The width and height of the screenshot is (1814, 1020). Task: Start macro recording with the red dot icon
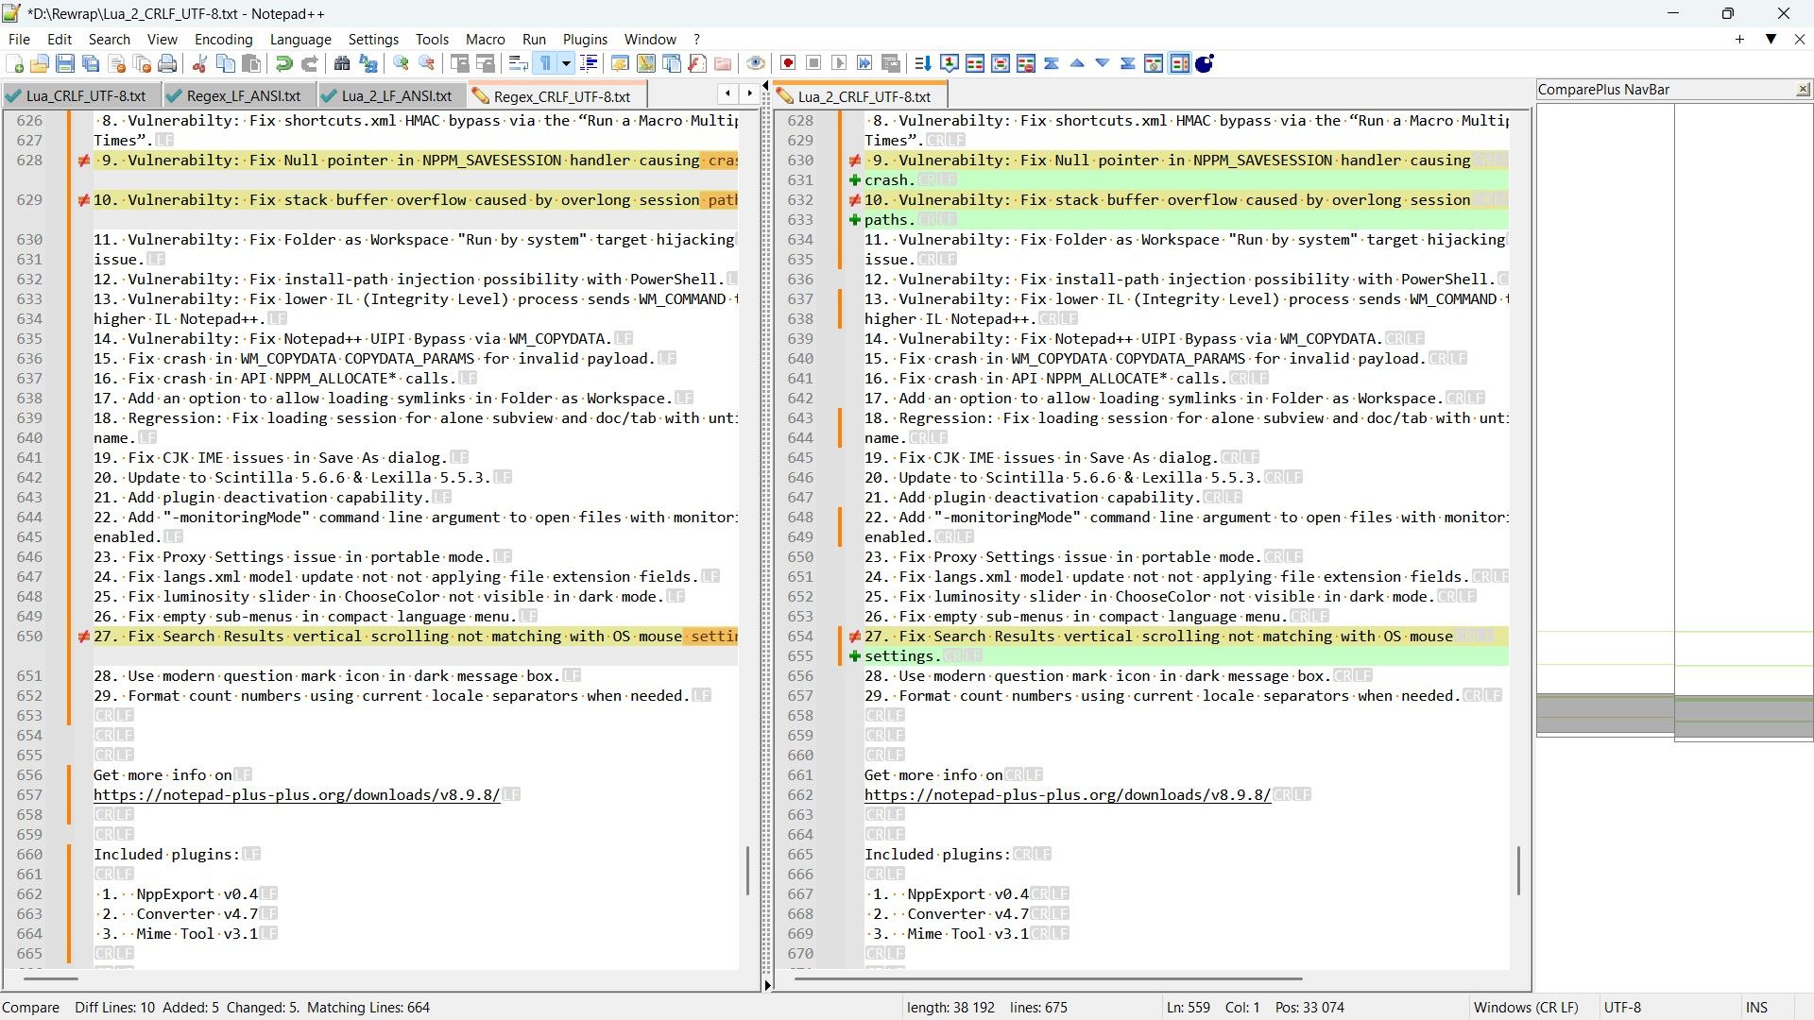(x=788, y=63)
